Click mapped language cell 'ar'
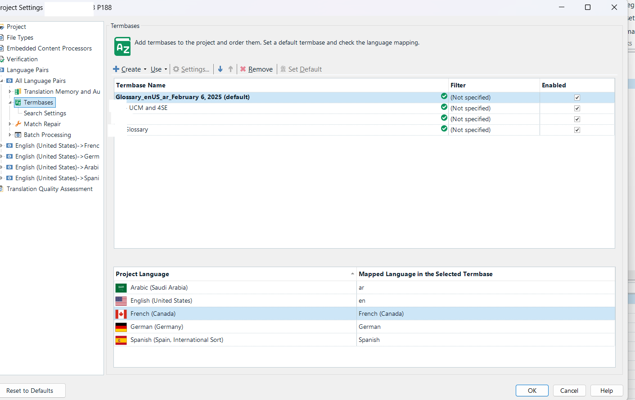The width and height of the screenshot is (635, 400). coord(486,287)
